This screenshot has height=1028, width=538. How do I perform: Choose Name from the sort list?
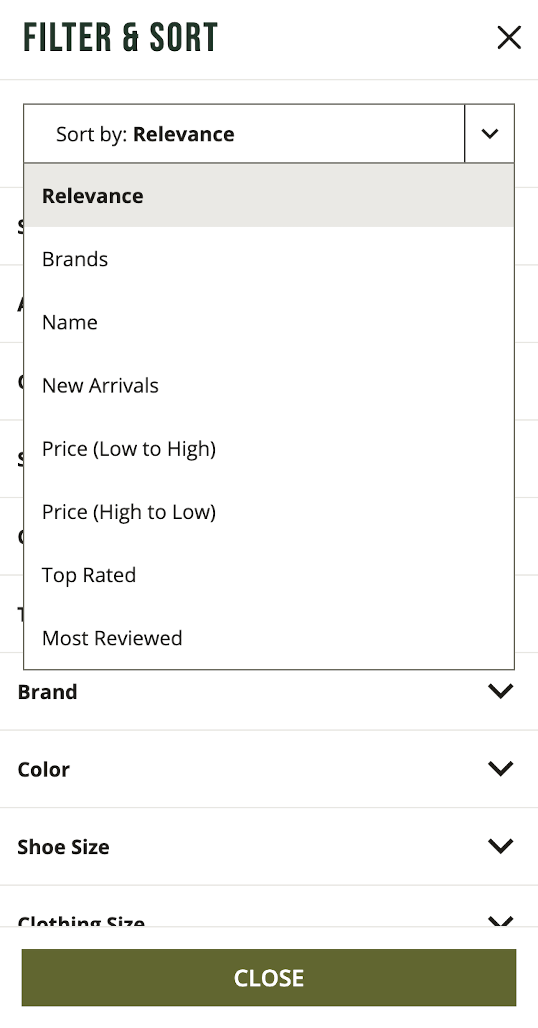point(69,322)
